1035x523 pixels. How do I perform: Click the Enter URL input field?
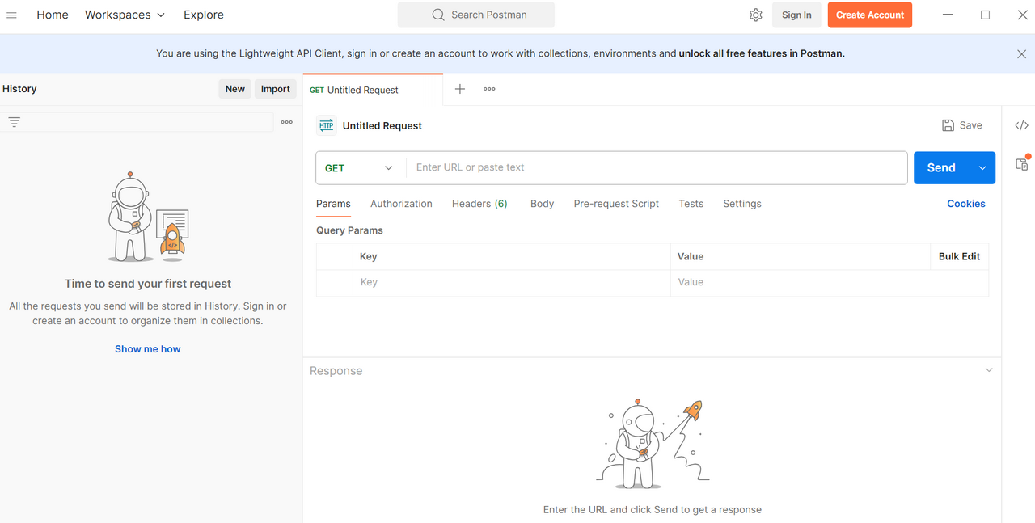click(655, 167)
